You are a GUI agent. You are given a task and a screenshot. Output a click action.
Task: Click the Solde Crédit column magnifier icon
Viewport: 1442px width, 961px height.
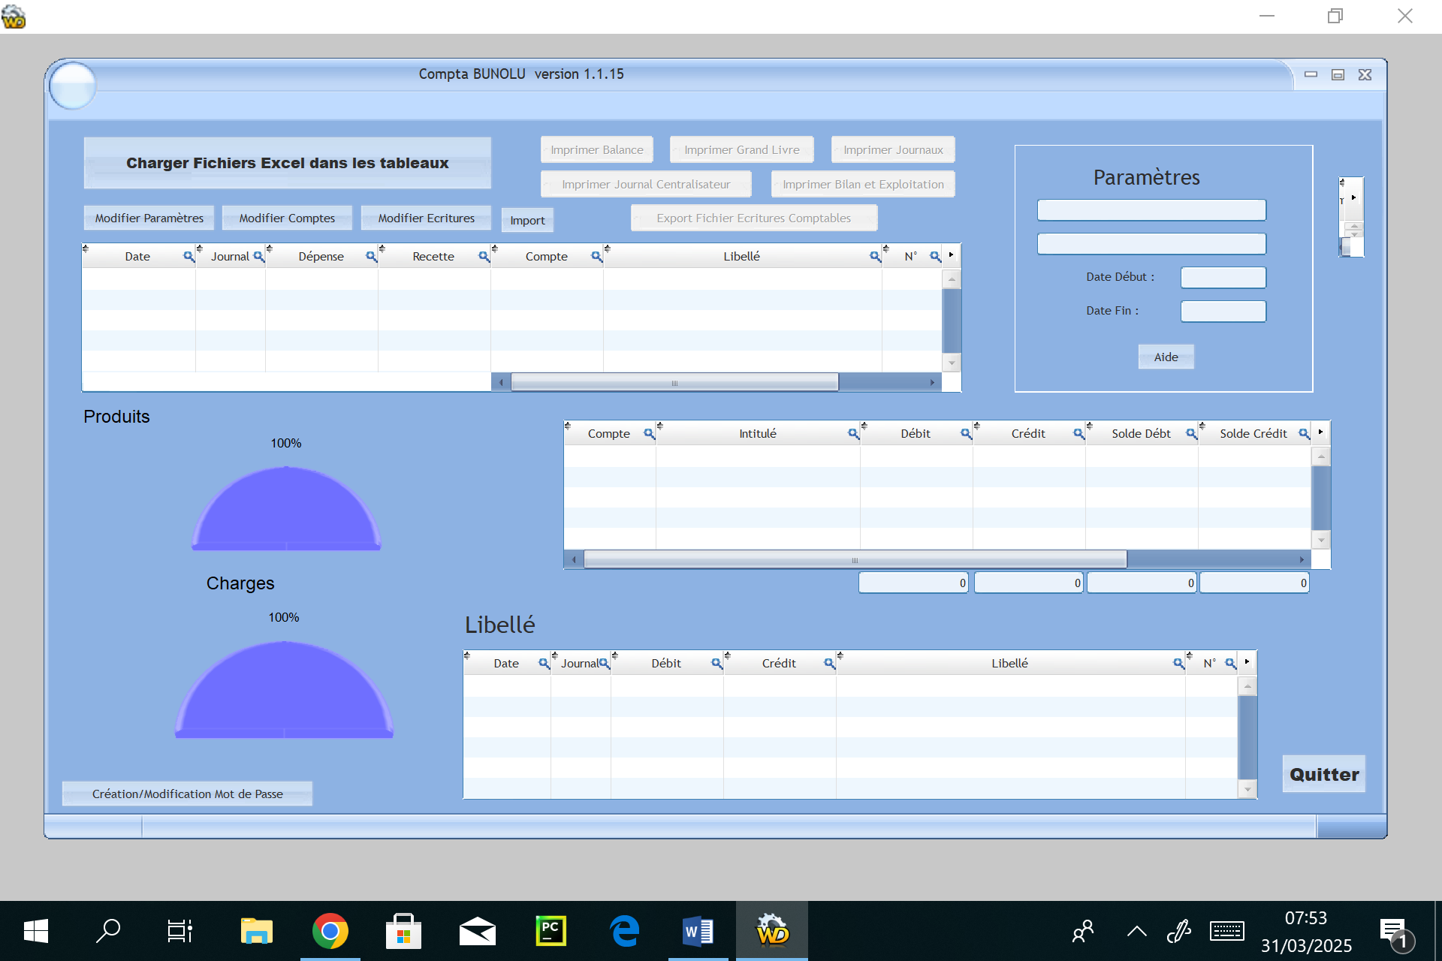(x=1304, y=434)
